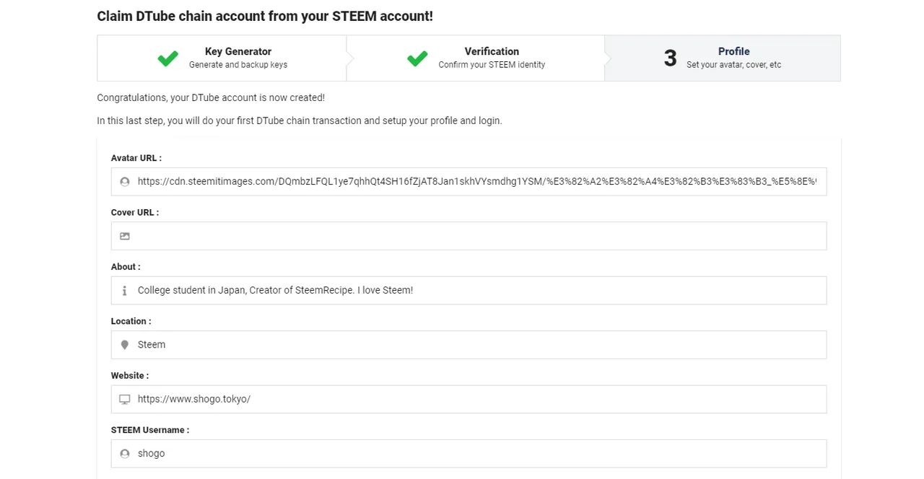
Task: Open the Key Generator step
Action: [222, 58]
